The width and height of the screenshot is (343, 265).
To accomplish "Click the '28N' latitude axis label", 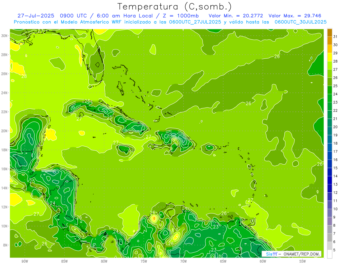I will 5,55.
